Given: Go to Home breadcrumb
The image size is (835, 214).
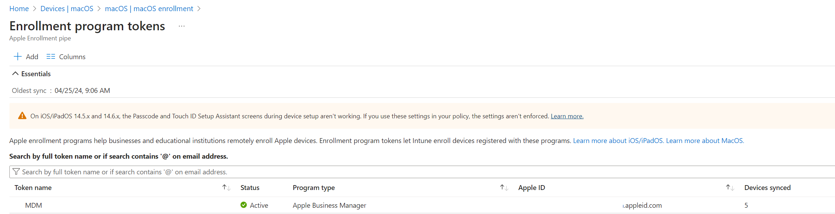Looking at the screenshot, I should (x=19, y=9).
